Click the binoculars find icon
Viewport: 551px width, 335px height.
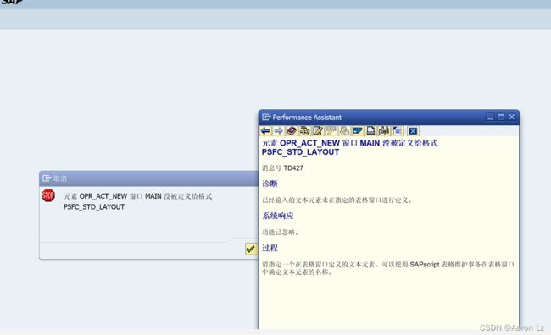point(384,131)
